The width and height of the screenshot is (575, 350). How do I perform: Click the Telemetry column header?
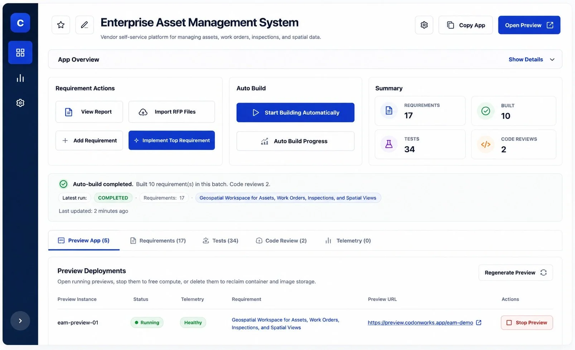click(x=192, y=299)
